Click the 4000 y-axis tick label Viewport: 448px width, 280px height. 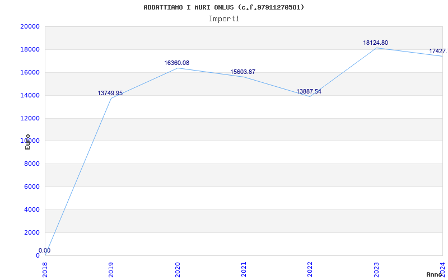(32, 209)
